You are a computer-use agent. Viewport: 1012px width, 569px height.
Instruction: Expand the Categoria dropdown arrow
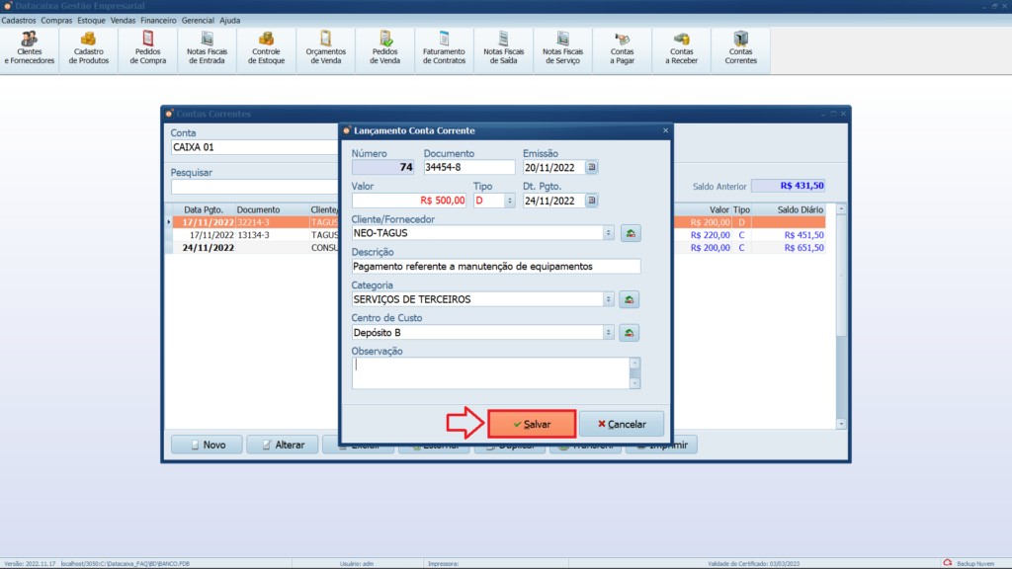[608, 299]
